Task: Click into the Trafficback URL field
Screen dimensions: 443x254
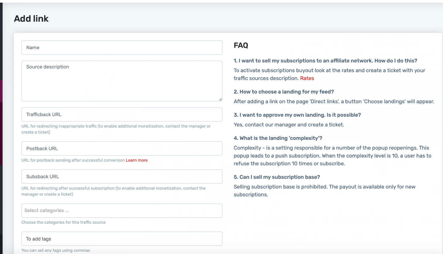Action: coord(122,115)
